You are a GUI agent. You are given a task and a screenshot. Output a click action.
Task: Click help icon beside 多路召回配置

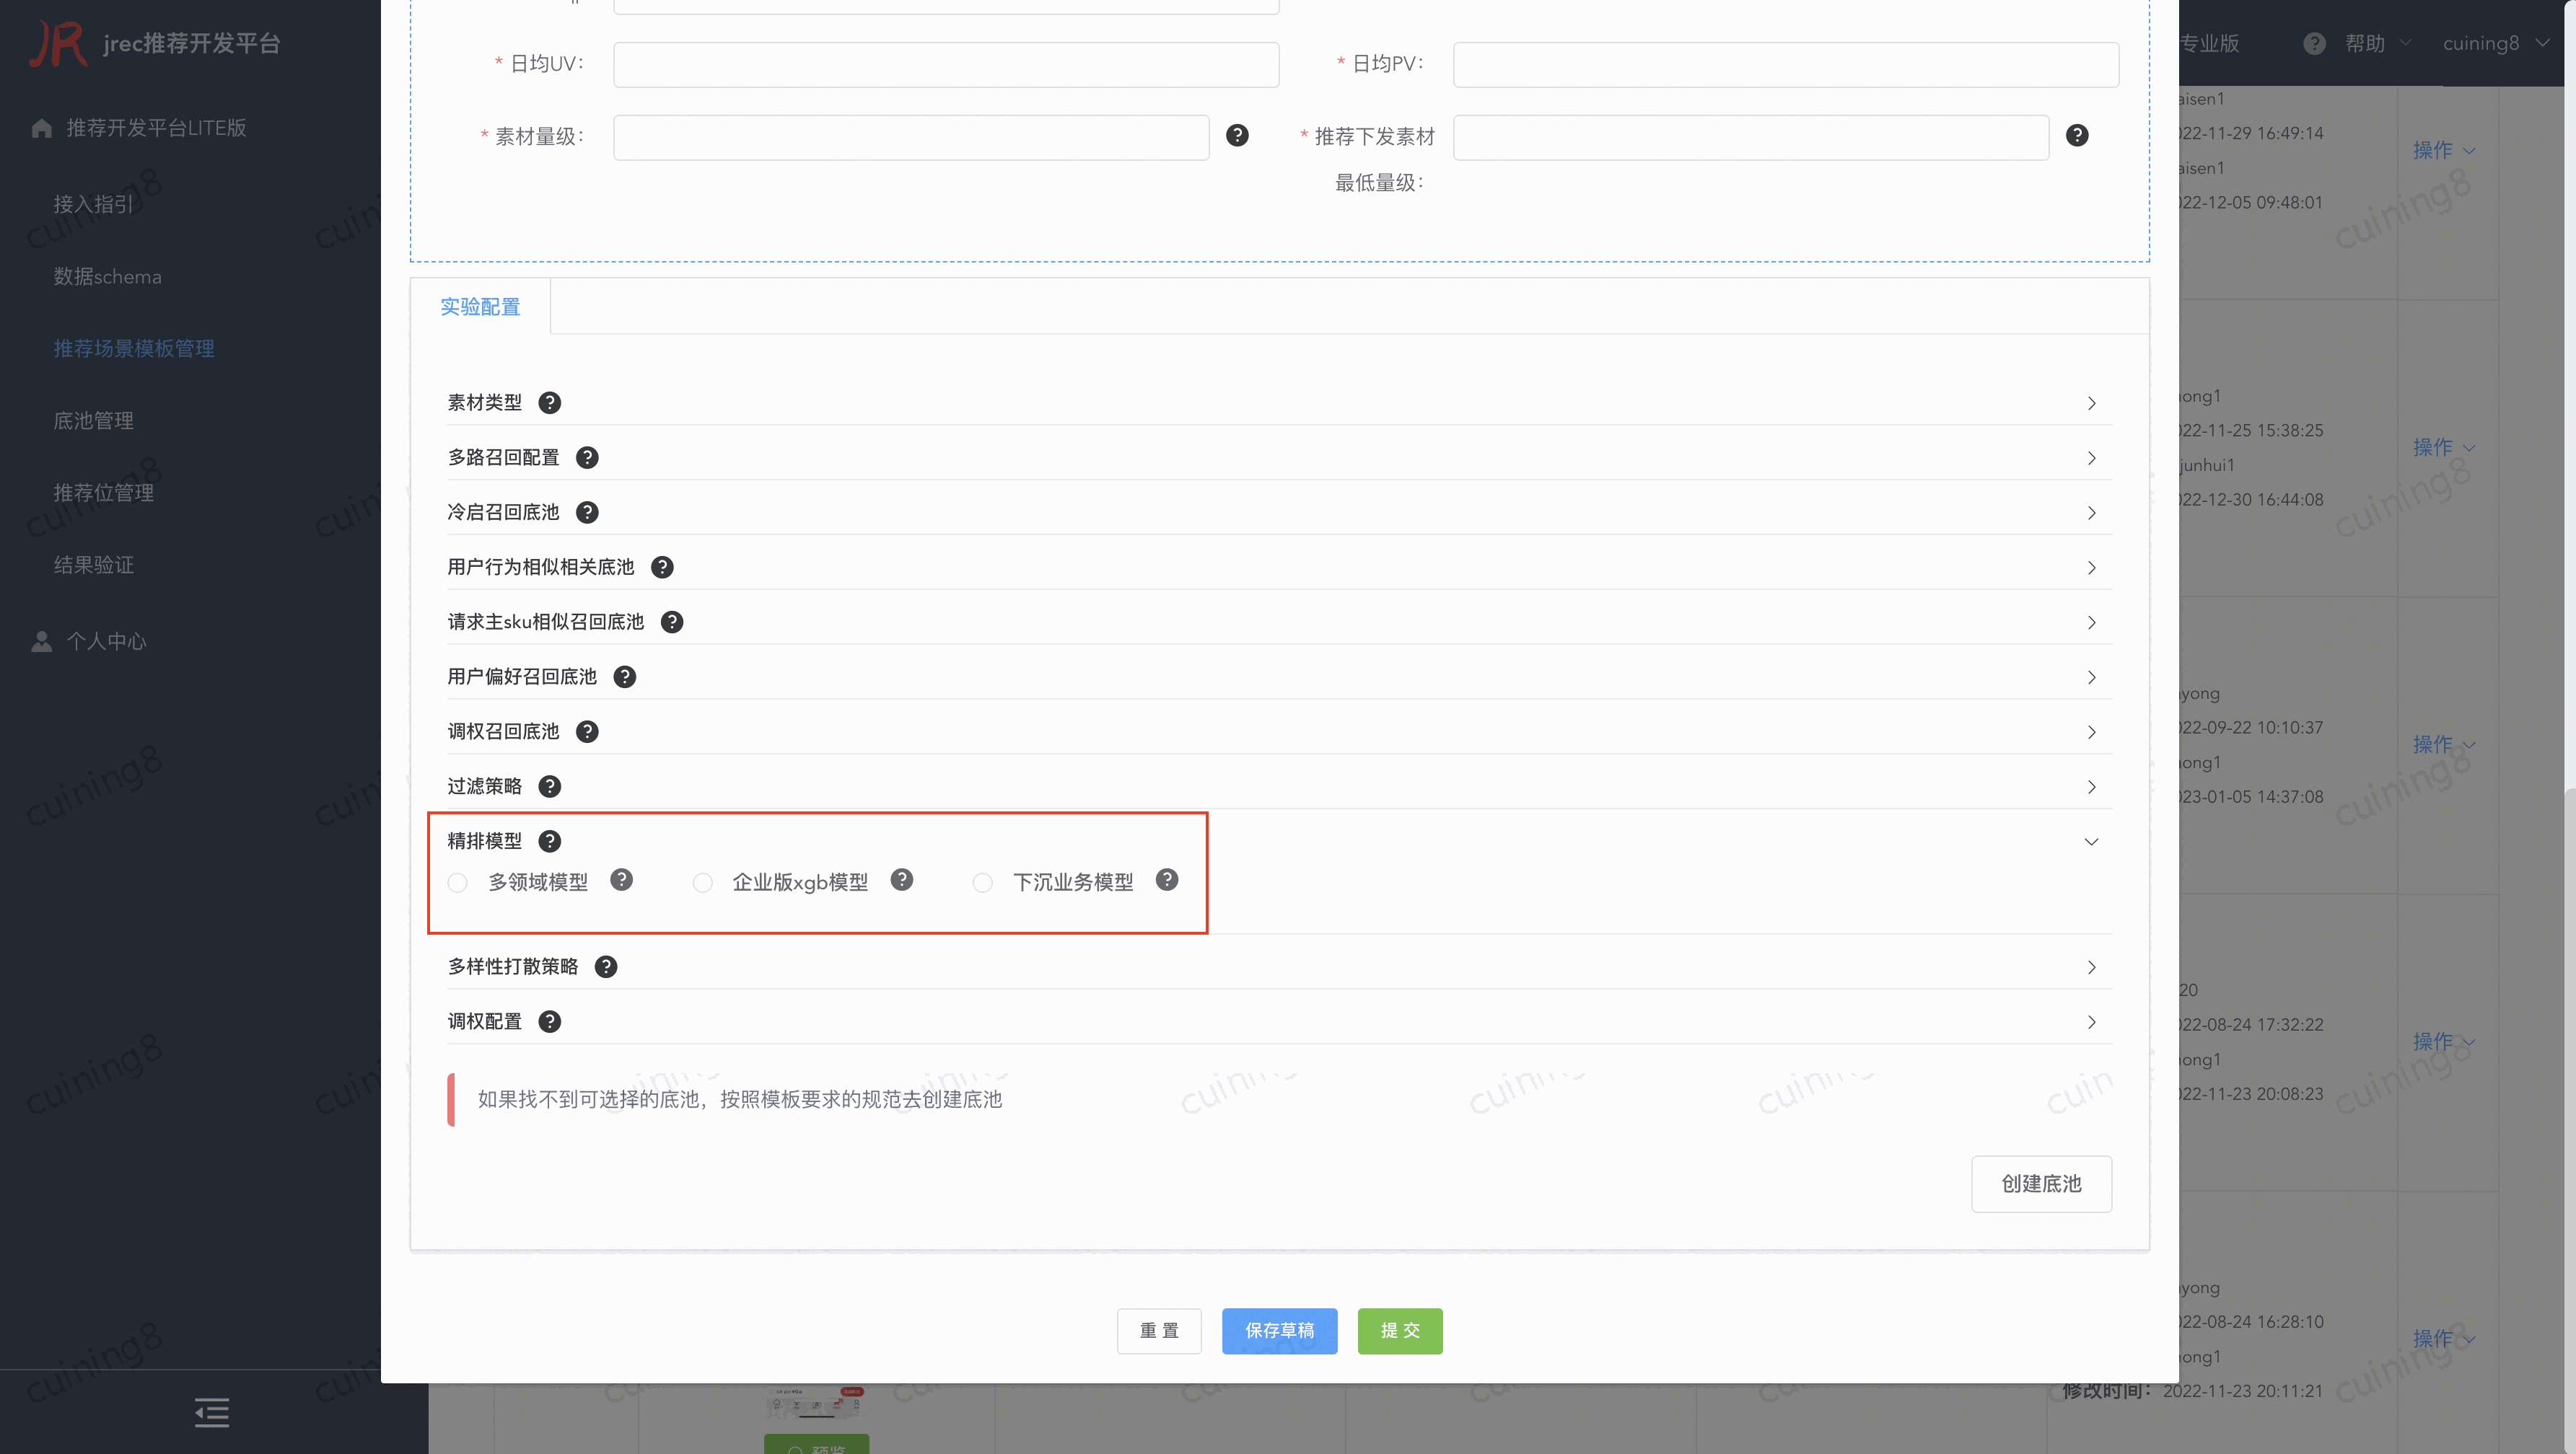[587, 458]
